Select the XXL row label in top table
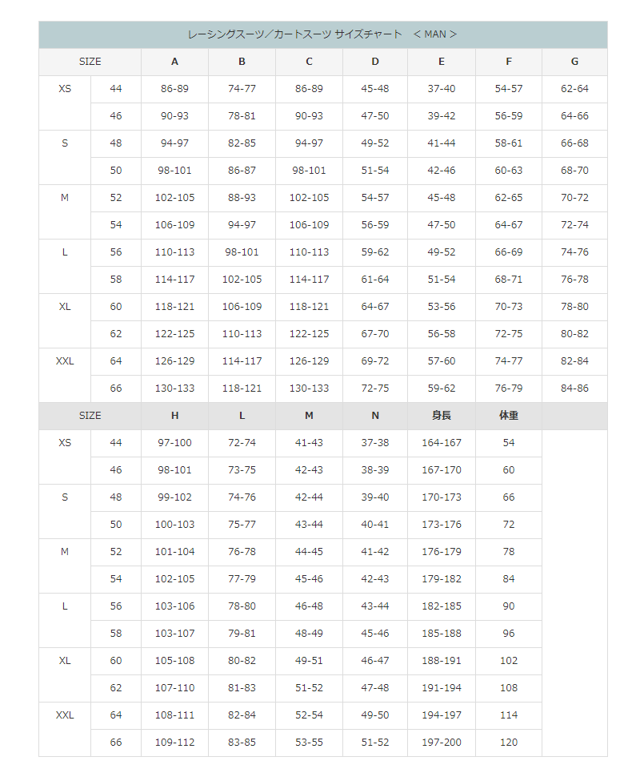640x777 pixels. (65, 361)
